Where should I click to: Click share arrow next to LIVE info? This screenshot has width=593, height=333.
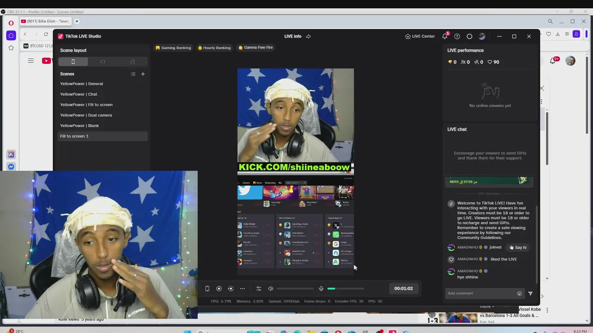click(x=309, y=36)
